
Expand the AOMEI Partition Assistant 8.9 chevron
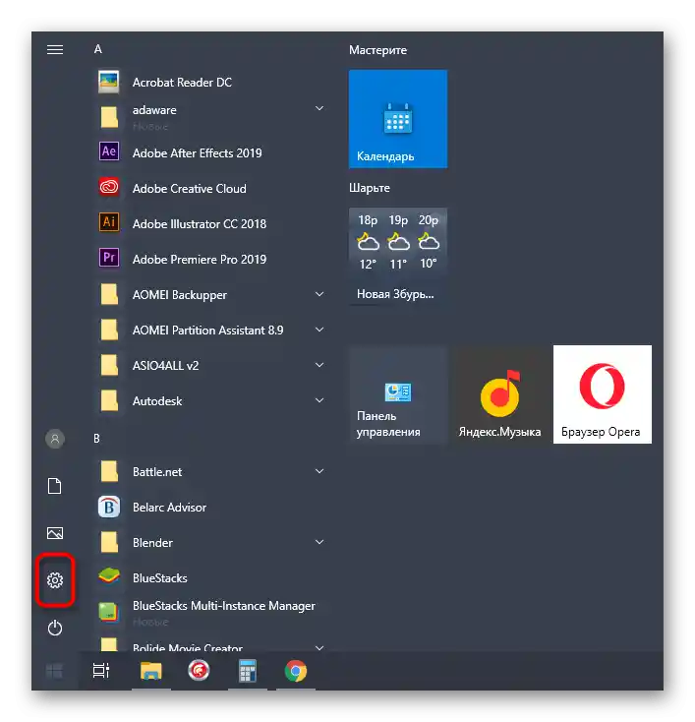coord(319,330)
